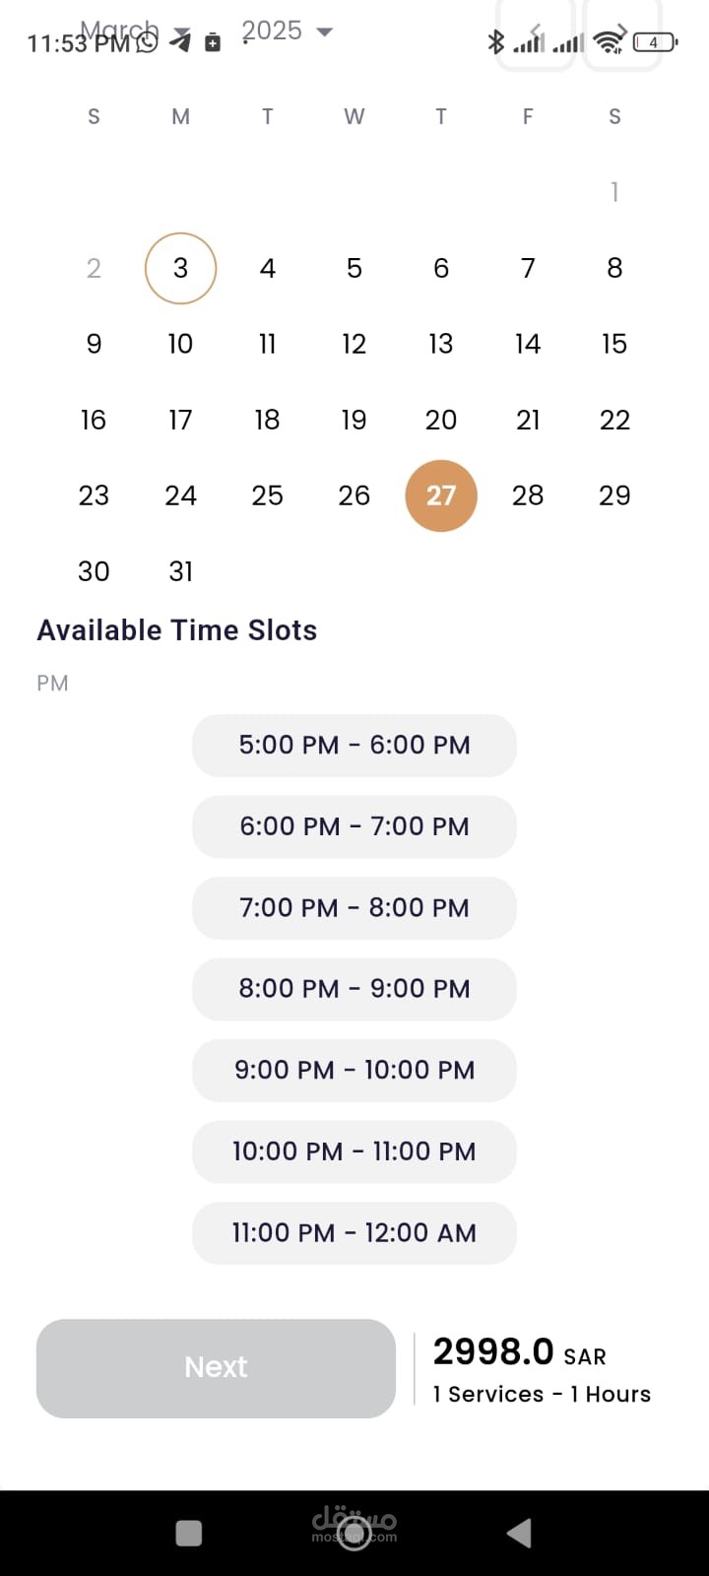Click the Next button

coord(216,1367)
